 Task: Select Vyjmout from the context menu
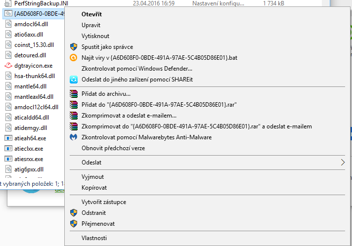(x=92, y=177)
